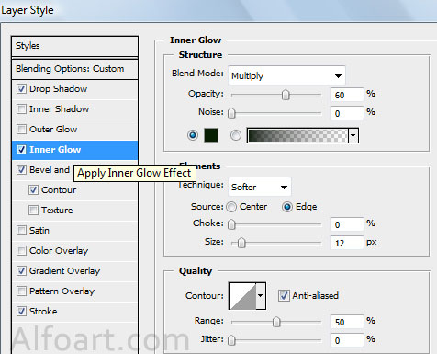Click the Choke slider handle
Viewport: 437px width, 354px height.
pyautogui.click(x=231, y=224)
